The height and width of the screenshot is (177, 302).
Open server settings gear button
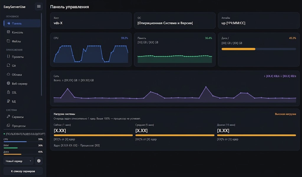pyautogui.click(x=39, y=161)
